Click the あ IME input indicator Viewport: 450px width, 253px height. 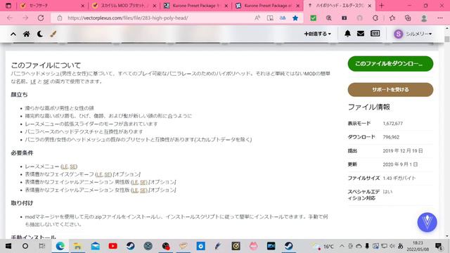(x=401, y=246)
